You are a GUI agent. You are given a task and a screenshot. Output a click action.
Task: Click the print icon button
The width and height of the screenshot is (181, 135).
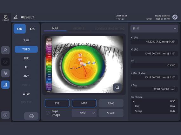click(31, 116)
